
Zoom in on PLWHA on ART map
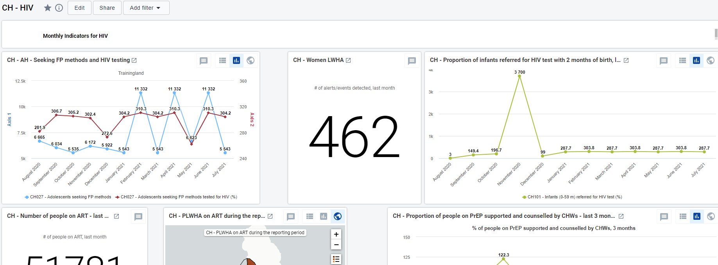[x=336, y=234]
